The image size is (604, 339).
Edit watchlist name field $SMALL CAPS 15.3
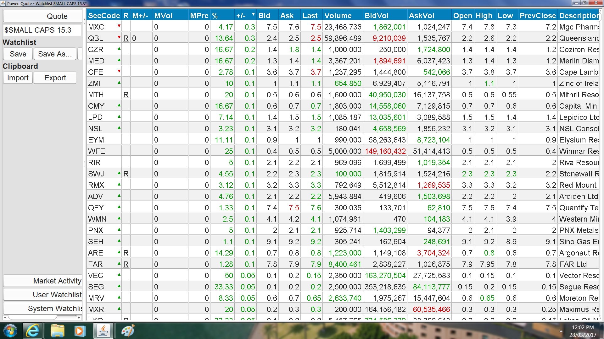coord(42,30)
